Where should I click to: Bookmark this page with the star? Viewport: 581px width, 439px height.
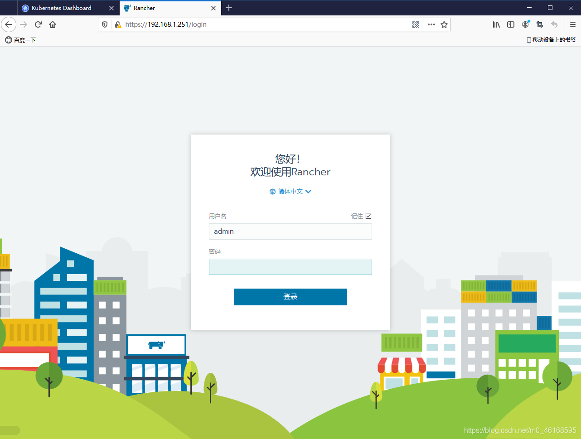pyautogui.click(x=444, y=24)
